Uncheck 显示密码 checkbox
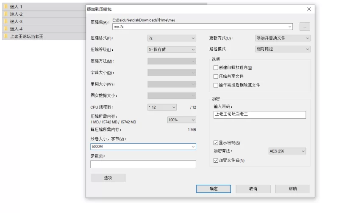 pos(216,143)
